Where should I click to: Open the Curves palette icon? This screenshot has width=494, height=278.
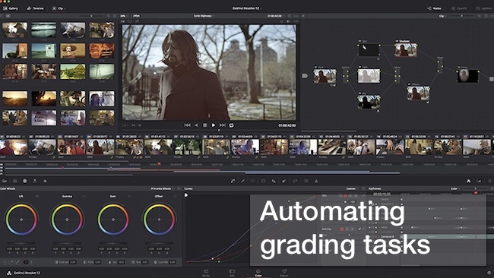(x=233, y=181)
